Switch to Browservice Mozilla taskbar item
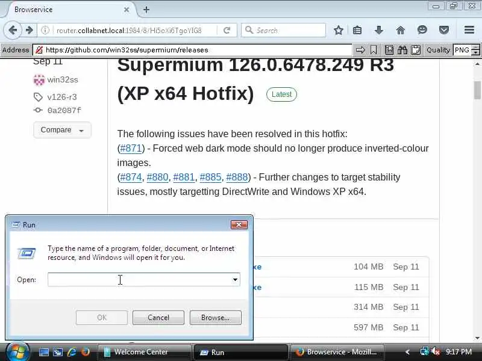The image size is (482, 361). point(337,352)
